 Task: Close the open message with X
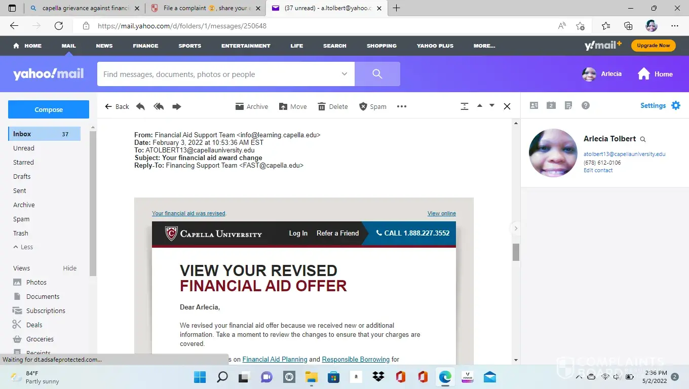tap(507, 106)
